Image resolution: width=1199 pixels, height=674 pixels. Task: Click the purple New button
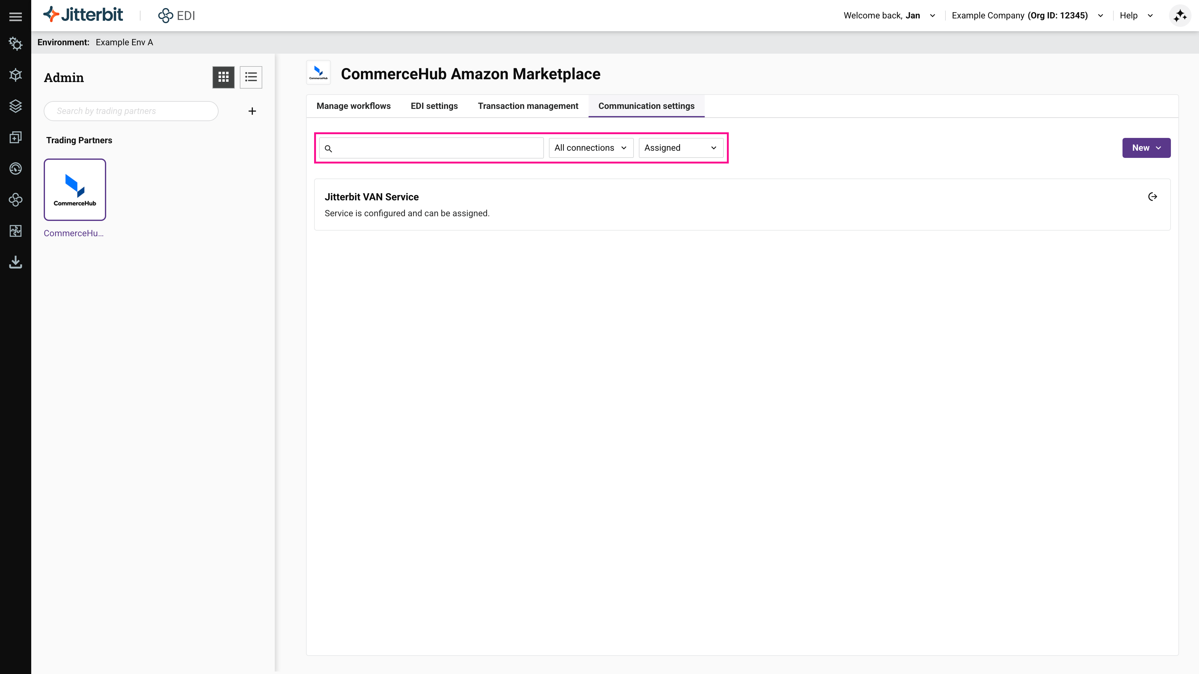tap(1146, 148)
